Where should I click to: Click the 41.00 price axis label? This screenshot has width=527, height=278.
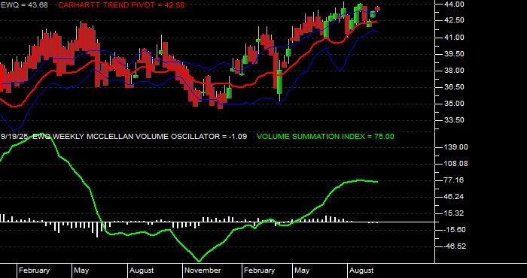click(x=454, y=38)
